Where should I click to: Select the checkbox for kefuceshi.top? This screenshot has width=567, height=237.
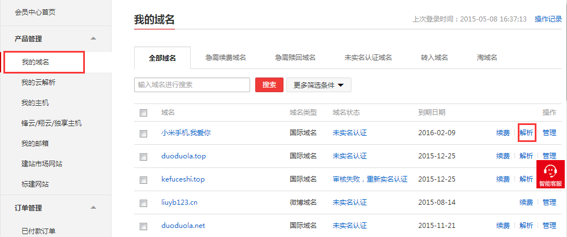(x=143, y=179)
